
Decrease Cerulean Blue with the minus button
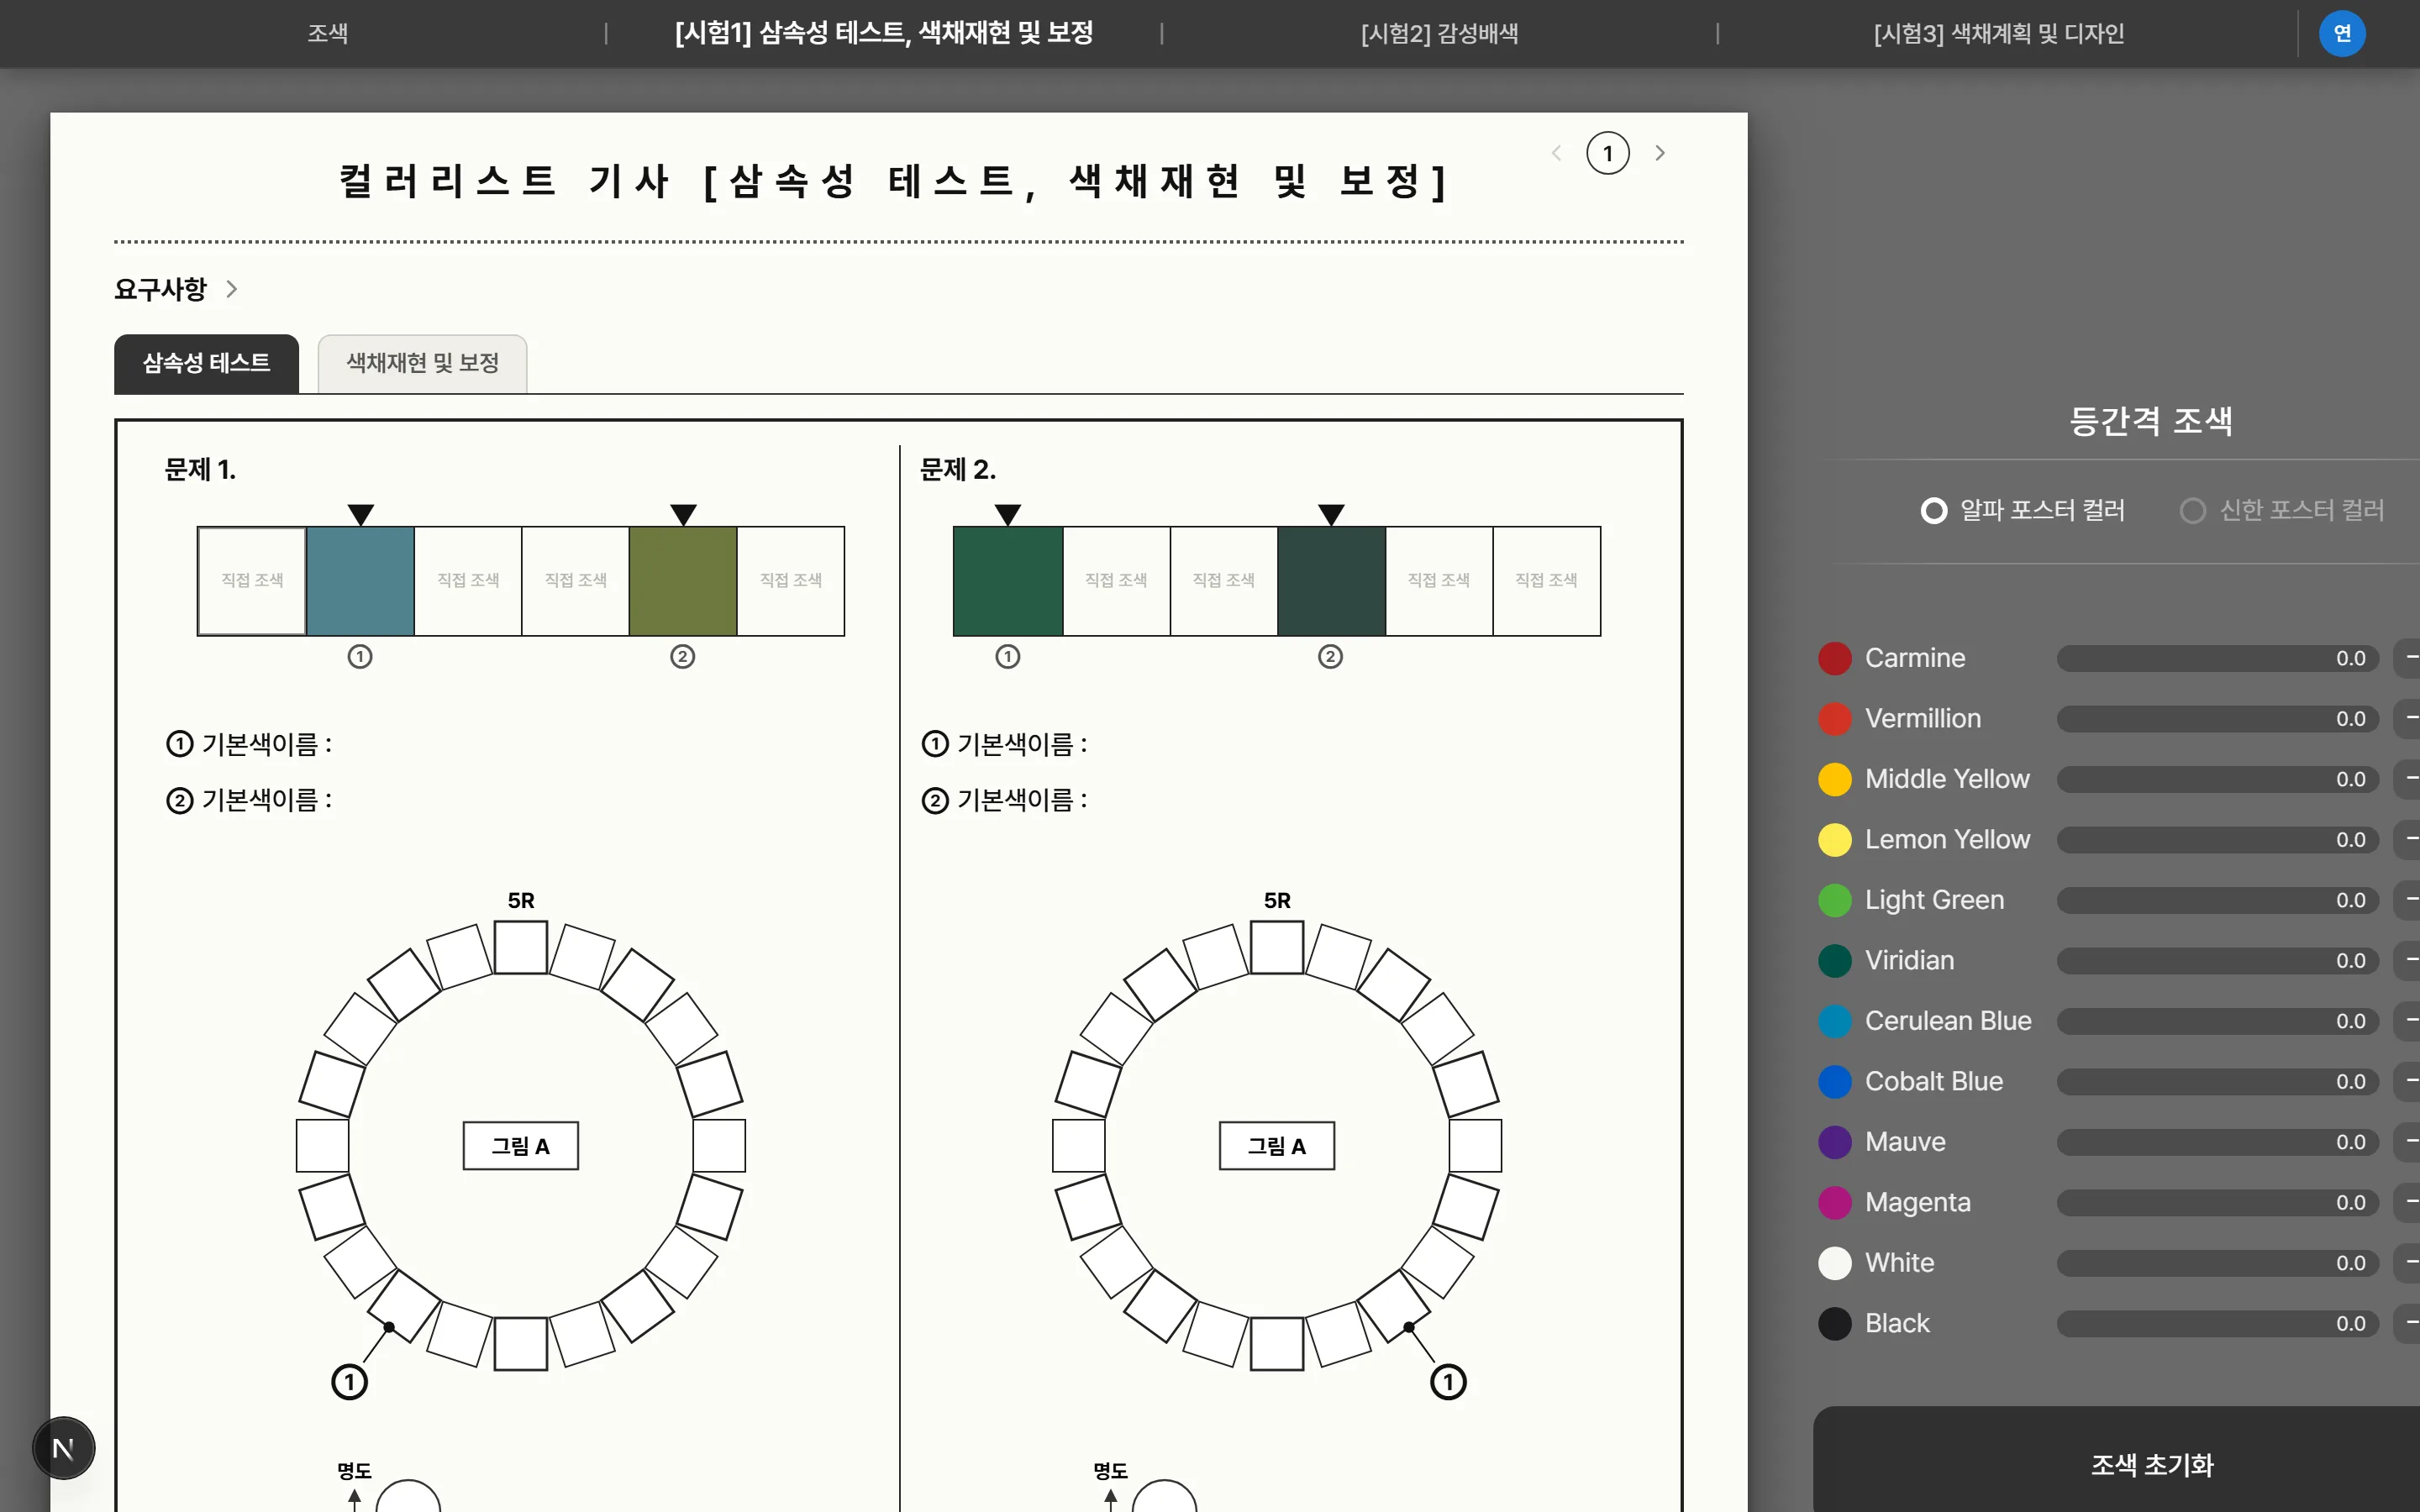[x=2408, y=1021]
